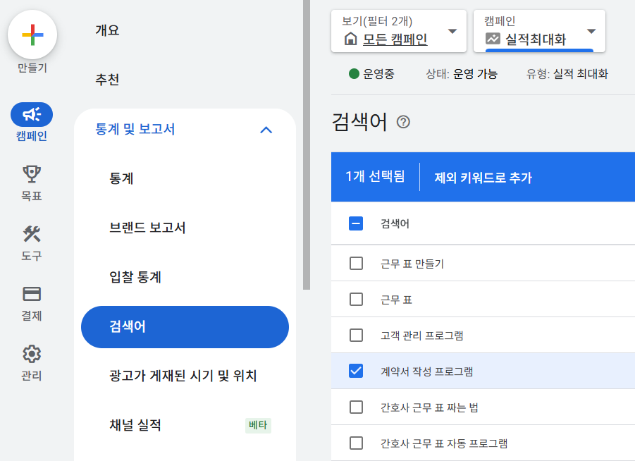
Task: Open 도구 wrench icon in sidebar
Action: (32, 234)
